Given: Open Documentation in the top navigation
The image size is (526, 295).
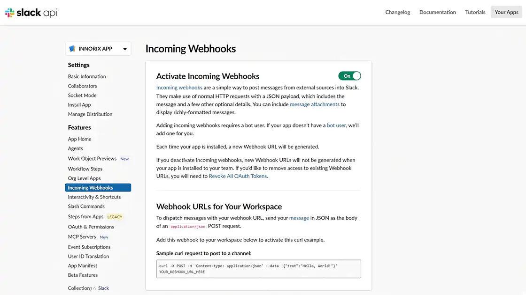Looking at the screenshot, I should (437, 12).
